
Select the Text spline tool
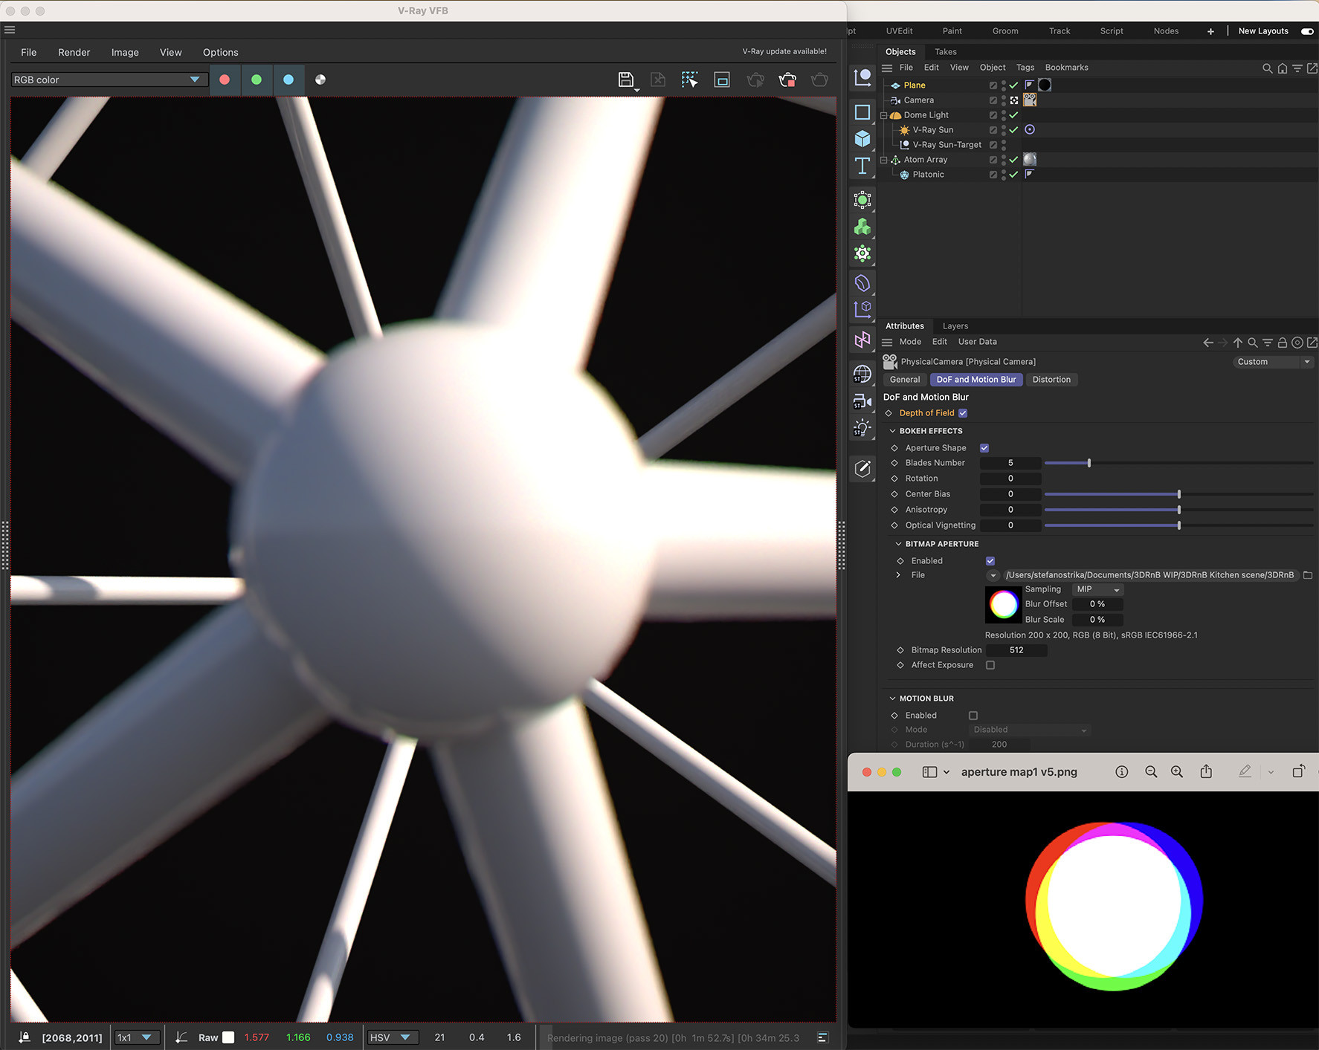pos(862,166)
